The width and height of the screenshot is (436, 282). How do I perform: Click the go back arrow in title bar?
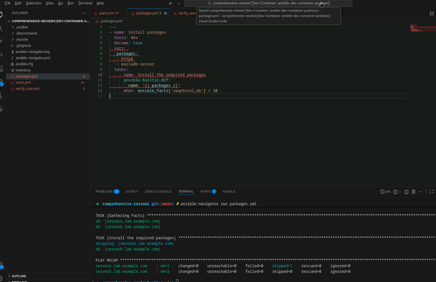point(171,3)
